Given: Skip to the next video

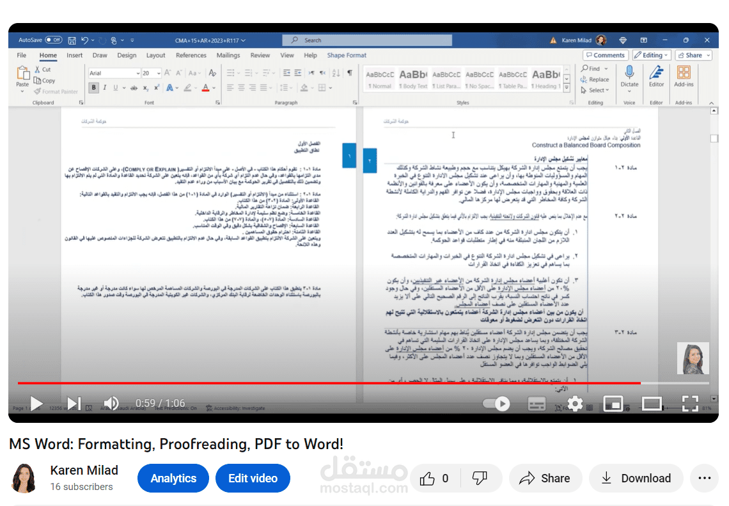Looking at the screenshot, I should click(x=74, y=403).
